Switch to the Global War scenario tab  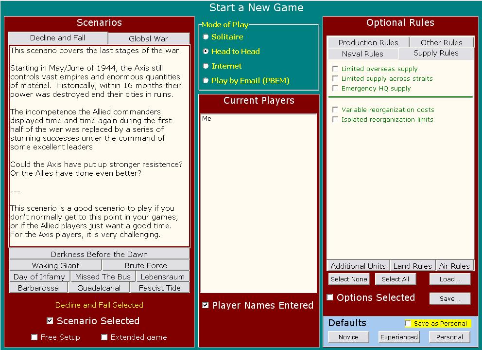148,37
